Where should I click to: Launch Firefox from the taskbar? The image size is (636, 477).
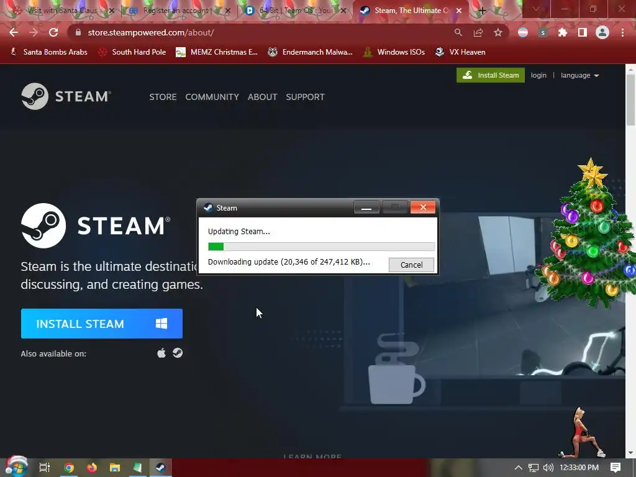coord(92,468)
